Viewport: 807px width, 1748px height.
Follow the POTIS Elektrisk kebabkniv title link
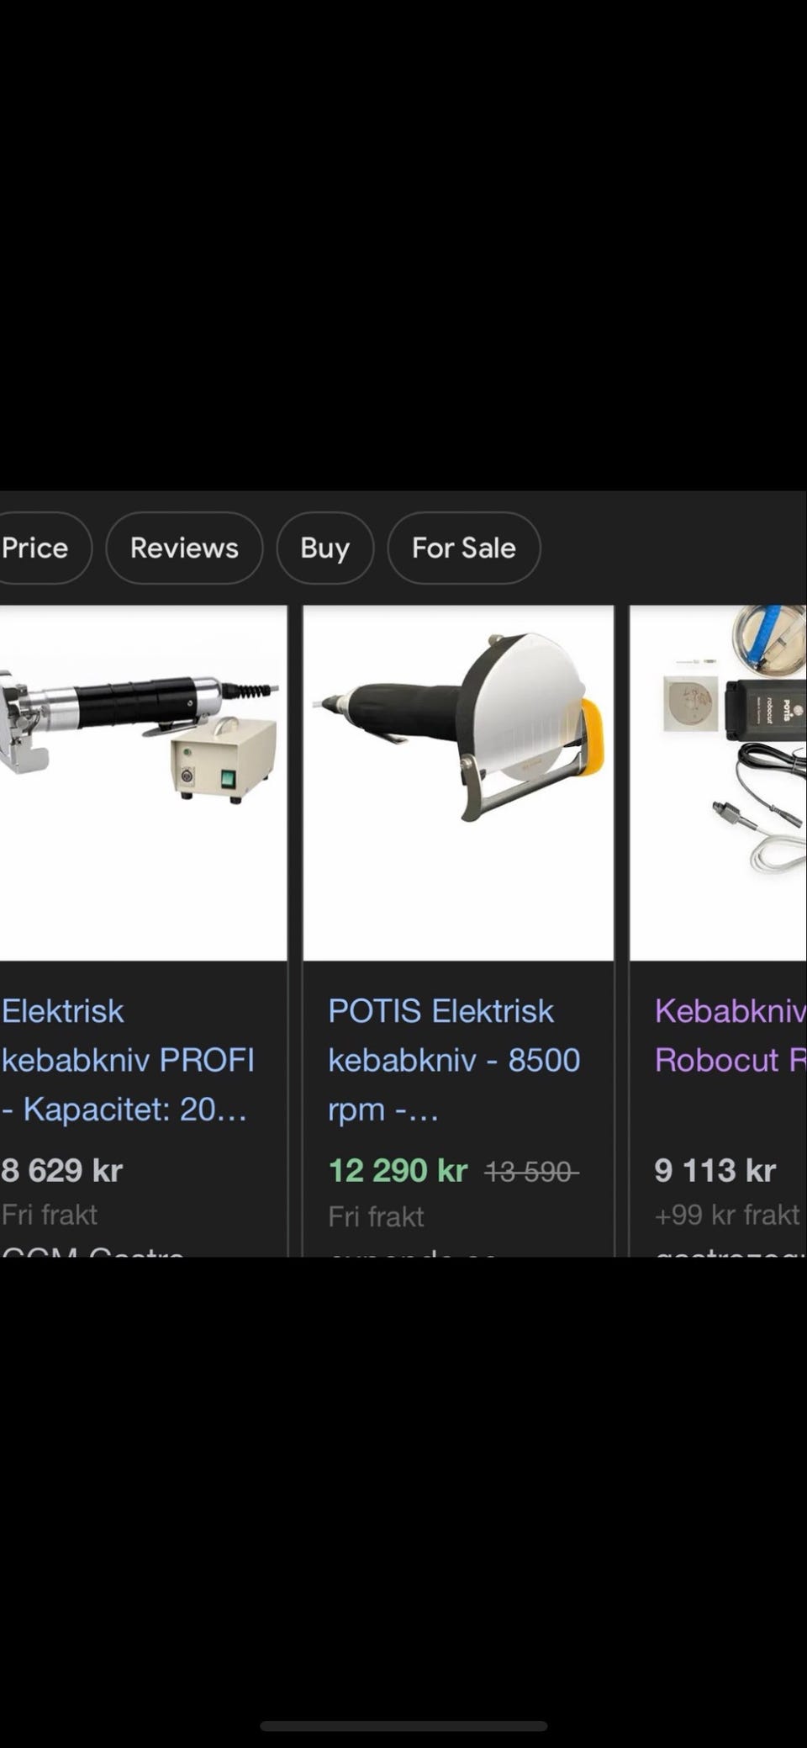point(452,1060)
